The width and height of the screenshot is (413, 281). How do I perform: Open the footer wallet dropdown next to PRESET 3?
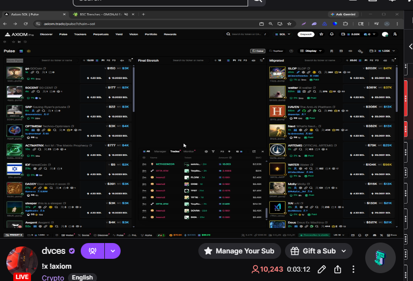click(38, 235)
